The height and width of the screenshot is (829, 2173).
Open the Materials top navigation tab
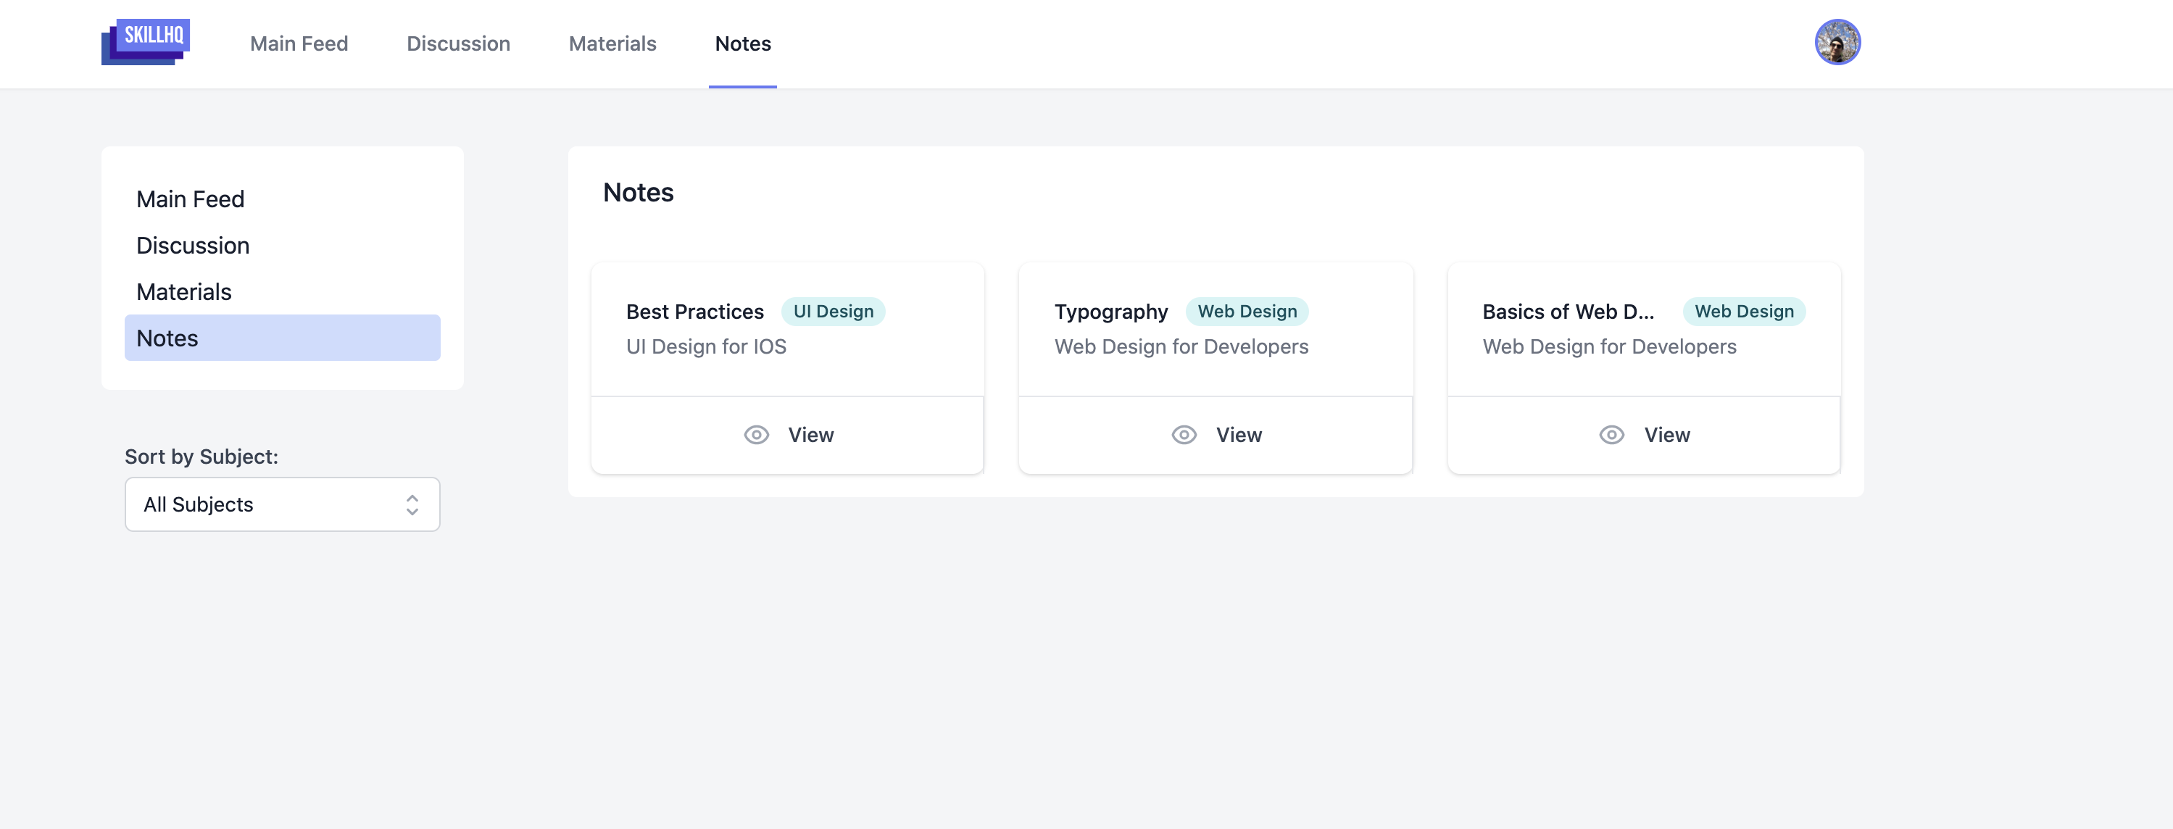[612, 44]
